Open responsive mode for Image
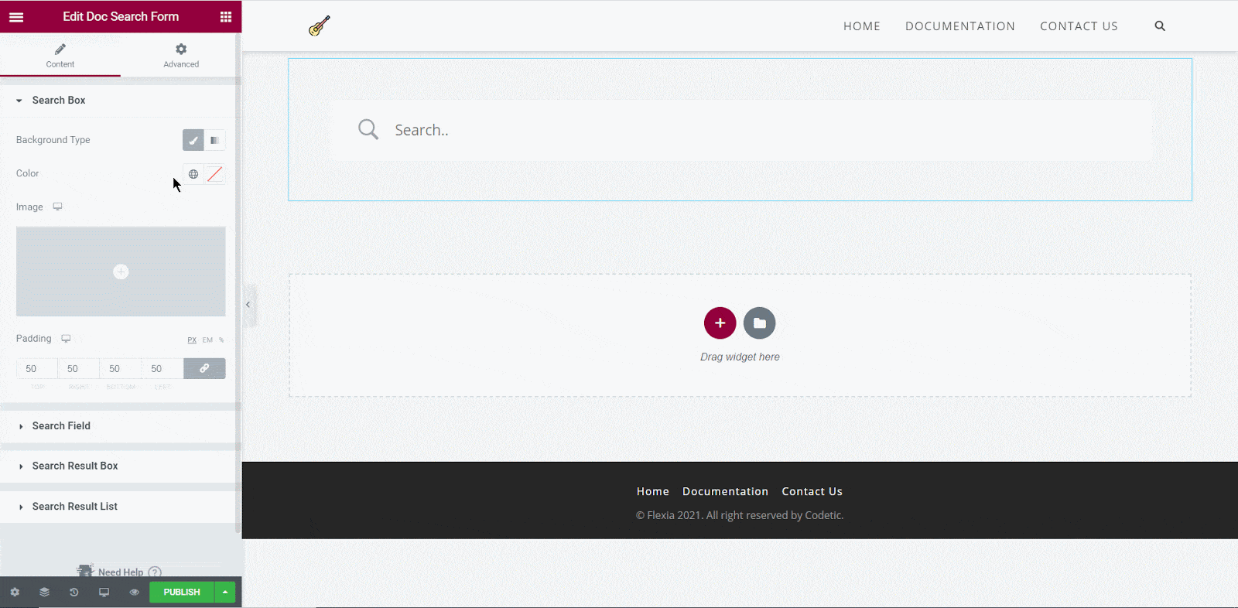 click(x=57, y=207)
